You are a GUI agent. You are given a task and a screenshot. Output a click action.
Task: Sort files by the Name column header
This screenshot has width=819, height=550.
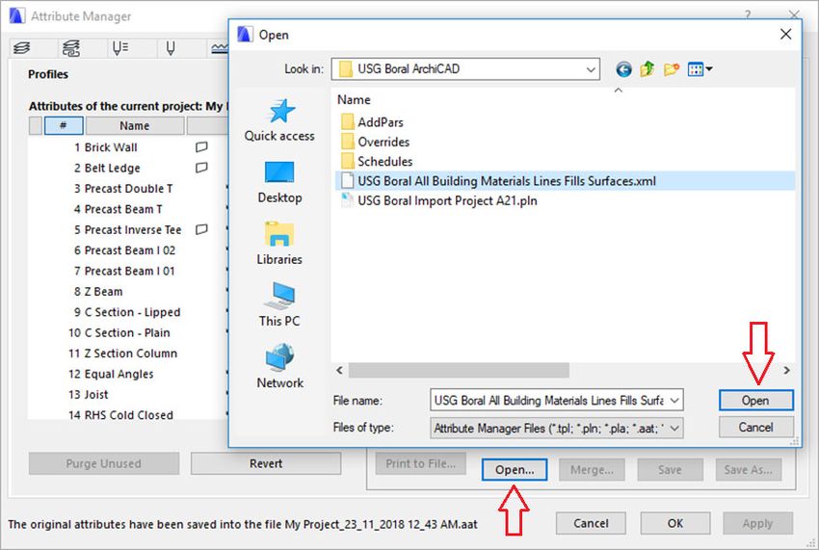click(354, 100)
